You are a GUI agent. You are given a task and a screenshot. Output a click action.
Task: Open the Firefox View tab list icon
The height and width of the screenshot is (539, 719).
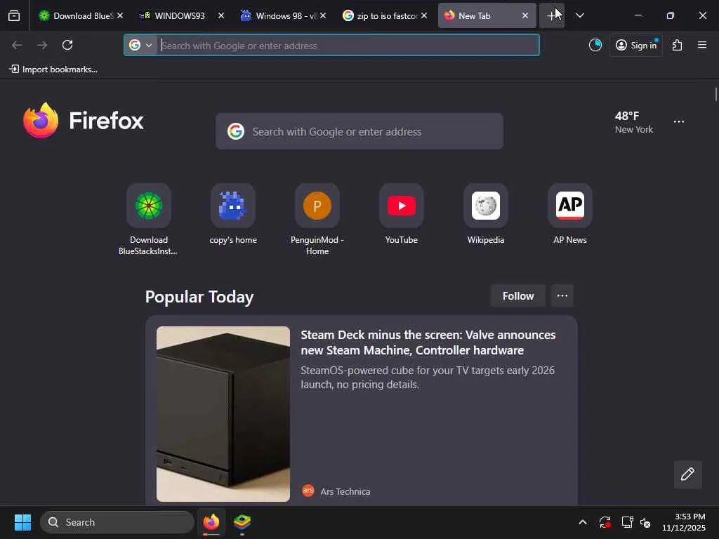[14, 16]
